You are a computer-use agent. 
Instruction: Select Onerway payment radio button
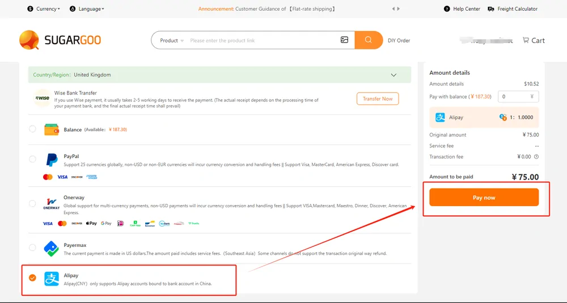[32, 203]
